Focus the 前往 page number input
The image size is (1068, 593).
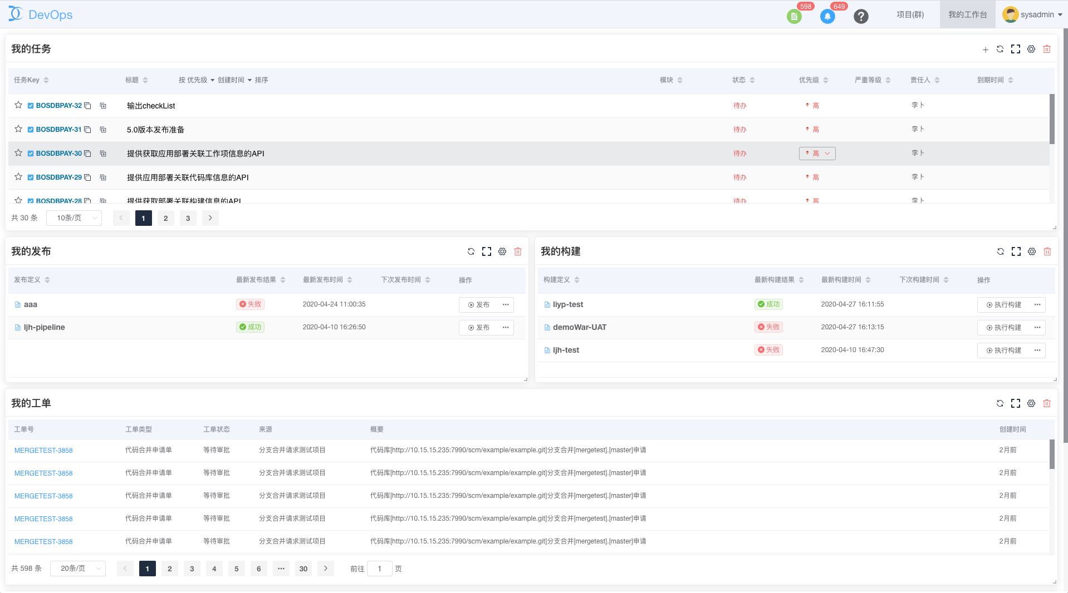click(x=380, y=569)
